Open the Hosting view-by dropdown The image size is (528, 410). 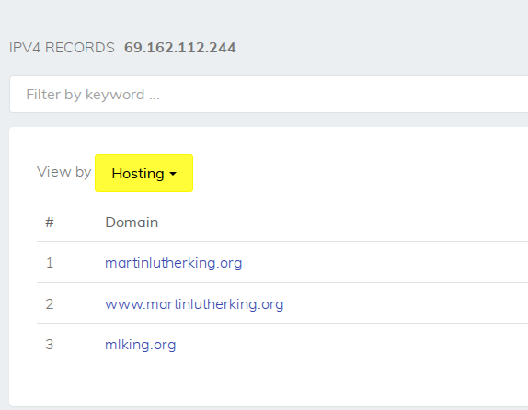[143, 174]
